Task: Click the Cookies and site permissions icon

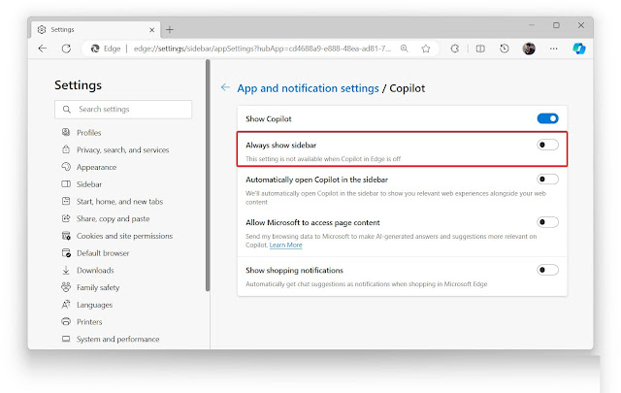Action: click(x=66, y=236)
